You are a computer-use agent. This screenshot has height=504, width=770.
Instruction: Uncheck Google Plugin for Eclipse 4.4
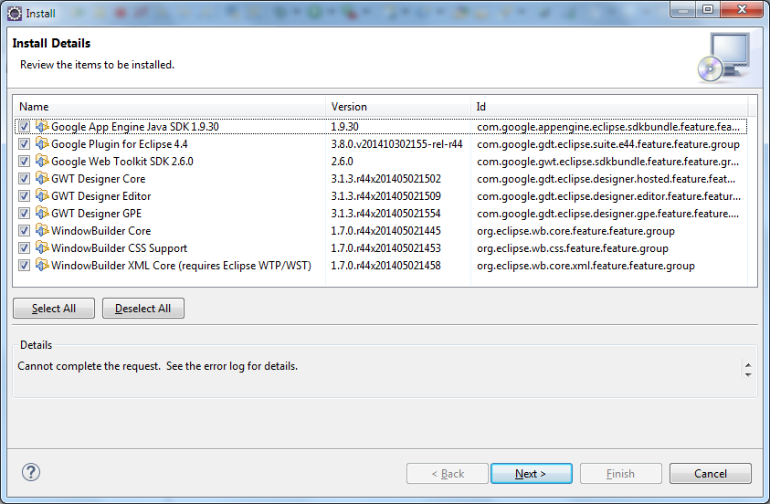24,143
